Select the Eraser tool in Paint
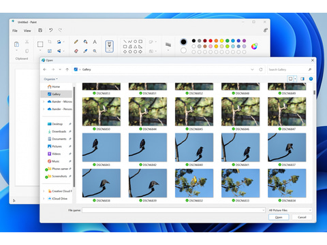The height and width of the screenshot is (245, 327). (x=76, y=51)
